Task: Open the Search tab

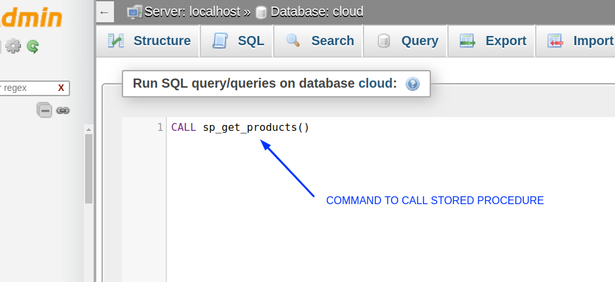Action: (x=318, y=41)
